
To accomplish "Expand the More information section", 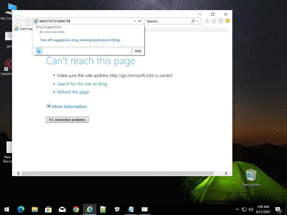I will pyautogui.click(x=67, y=106).
